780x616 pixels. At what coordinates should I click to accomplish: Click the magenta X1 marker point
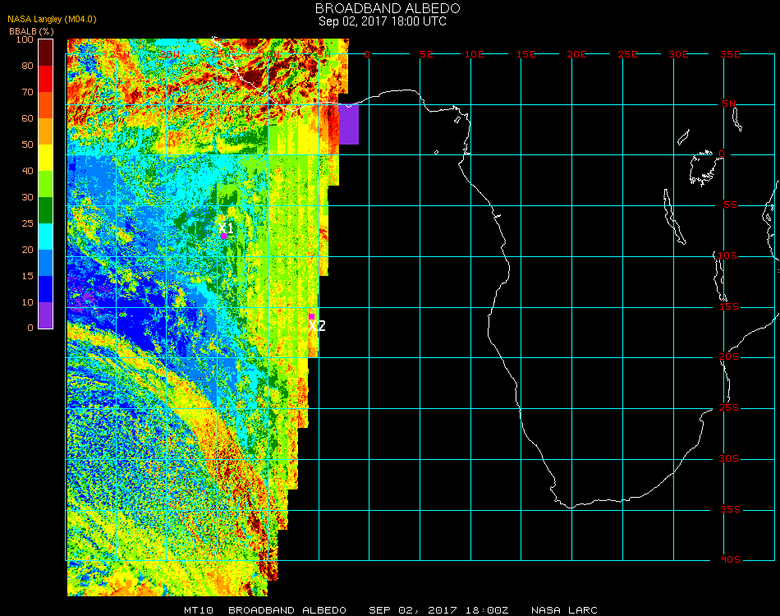[223, 236]
